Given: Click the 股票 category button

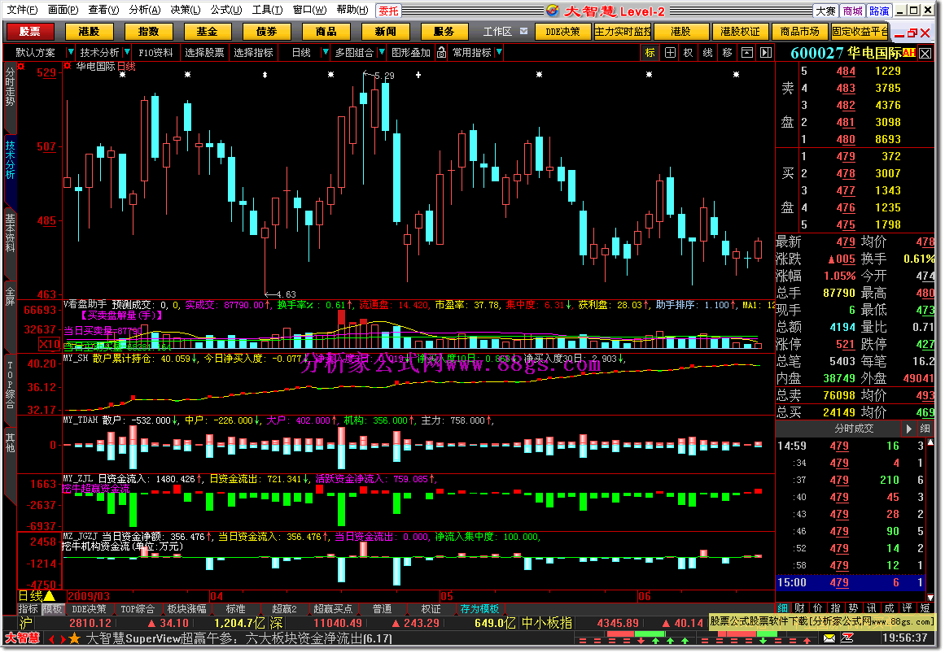Looking at the screenshot, I should (29, 32).
